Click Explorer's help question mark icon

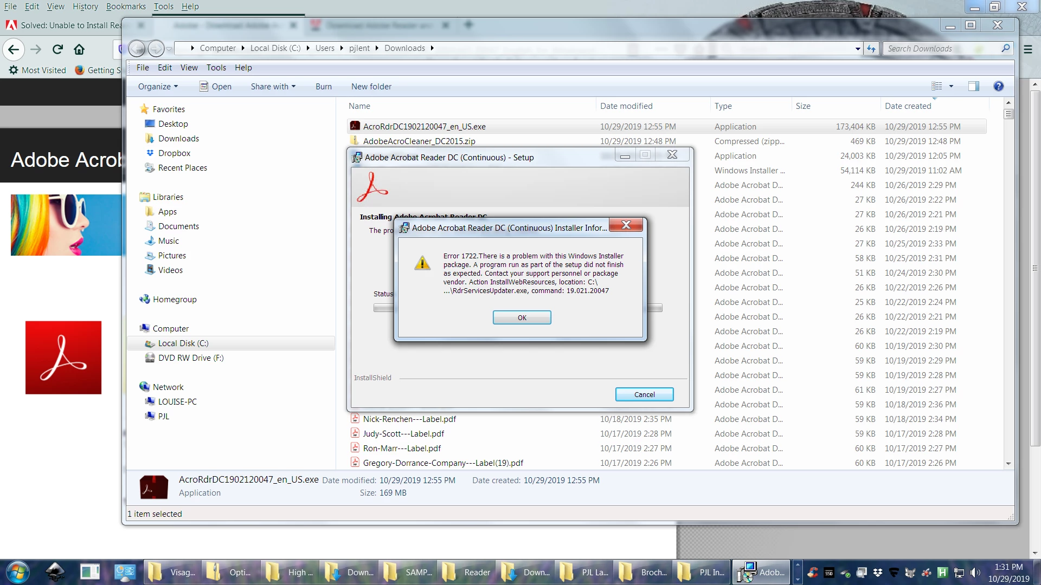[998, 86]
